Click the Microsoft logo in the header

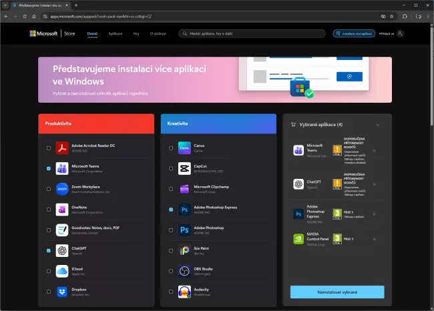[43, 33]
